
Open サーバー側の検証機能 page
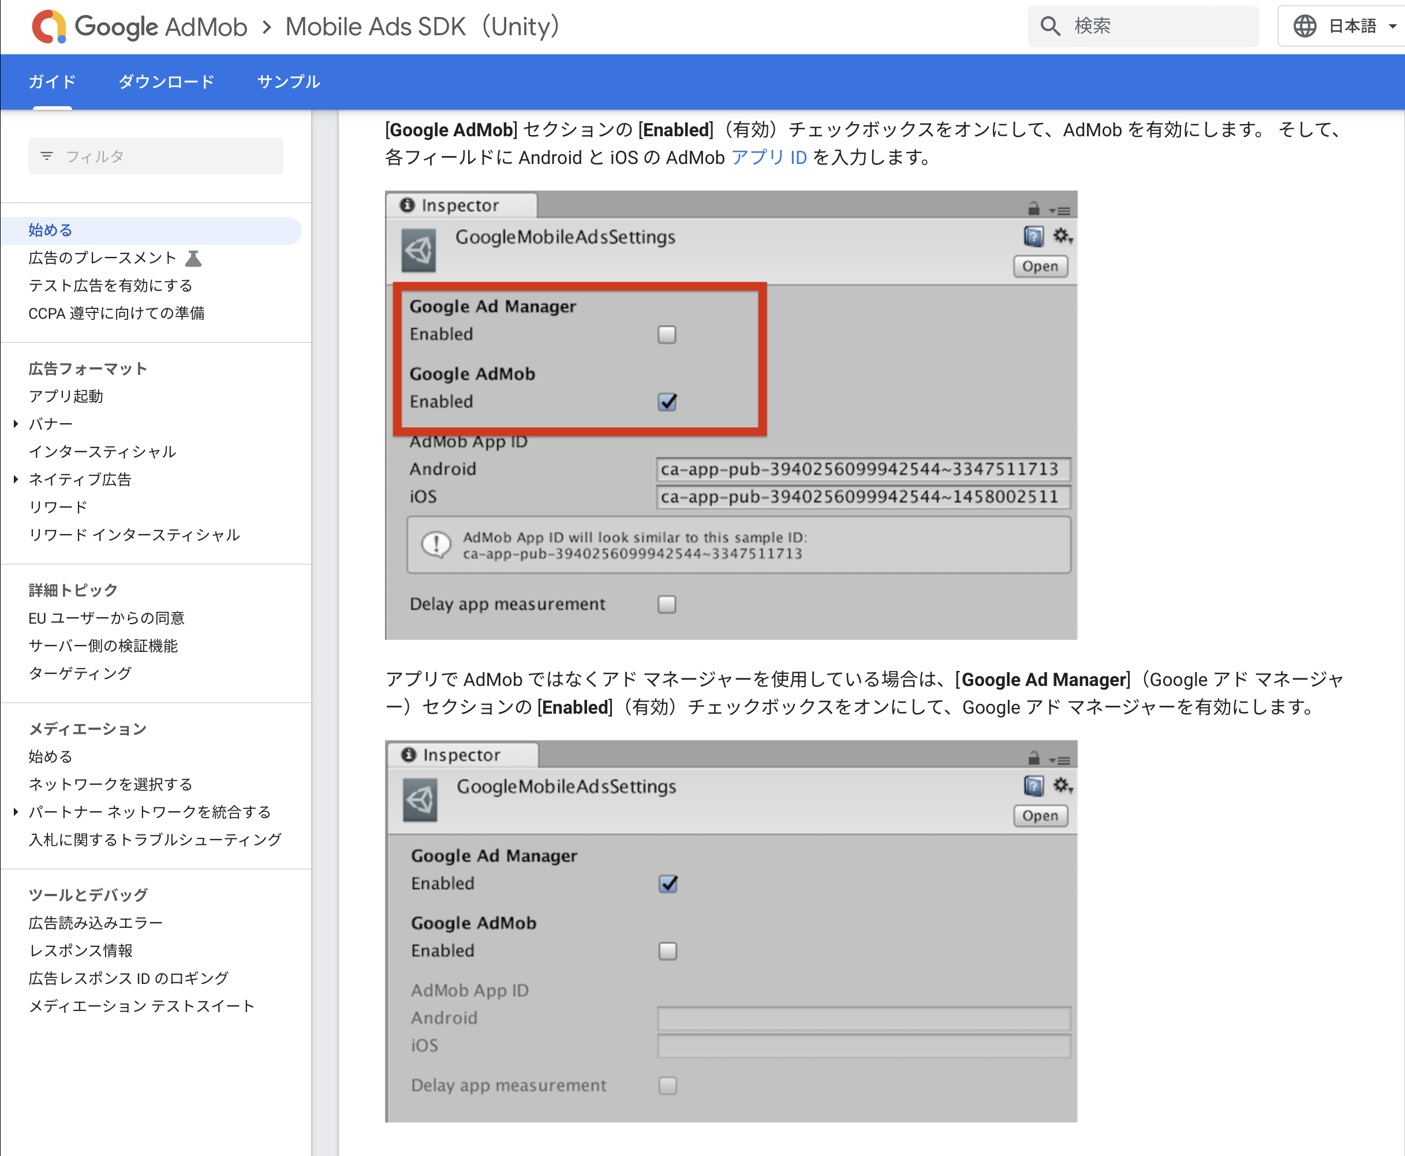tap(103, 645)
